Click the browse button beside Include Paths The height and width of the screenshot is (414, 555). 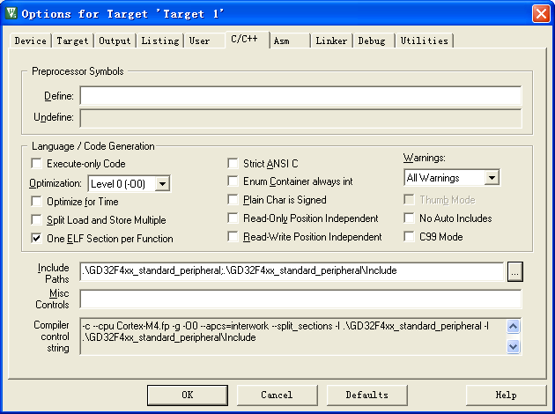[x=515, y=271]
